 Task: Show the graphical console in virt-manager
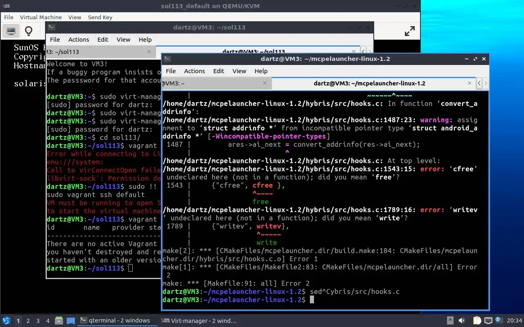click(11, 31)
